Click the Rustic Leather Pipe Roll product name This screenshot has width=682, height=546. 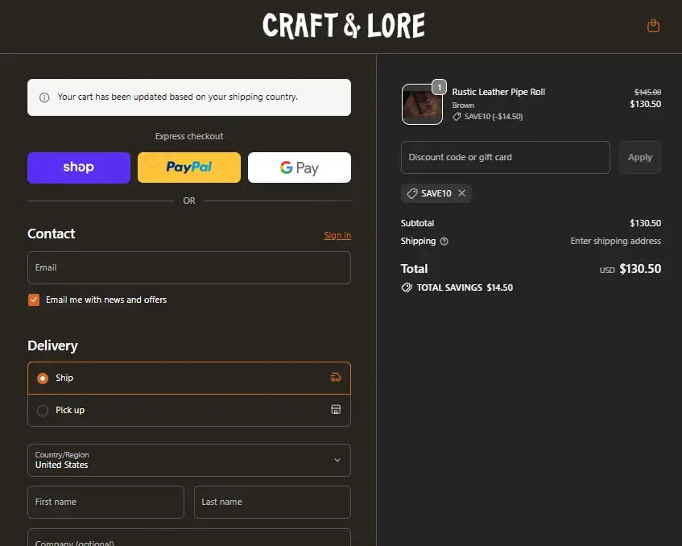pyautogui.click(x=498, y=92)
